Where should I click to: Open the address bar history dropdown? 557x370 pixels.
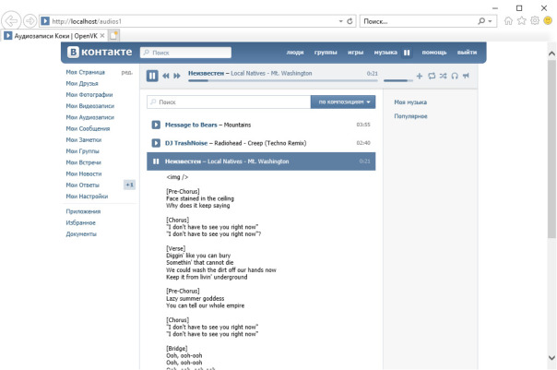[x=340, y=21]
